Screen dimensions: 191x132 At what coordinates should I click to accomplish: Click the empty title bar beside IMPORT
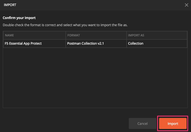[100, 5]
